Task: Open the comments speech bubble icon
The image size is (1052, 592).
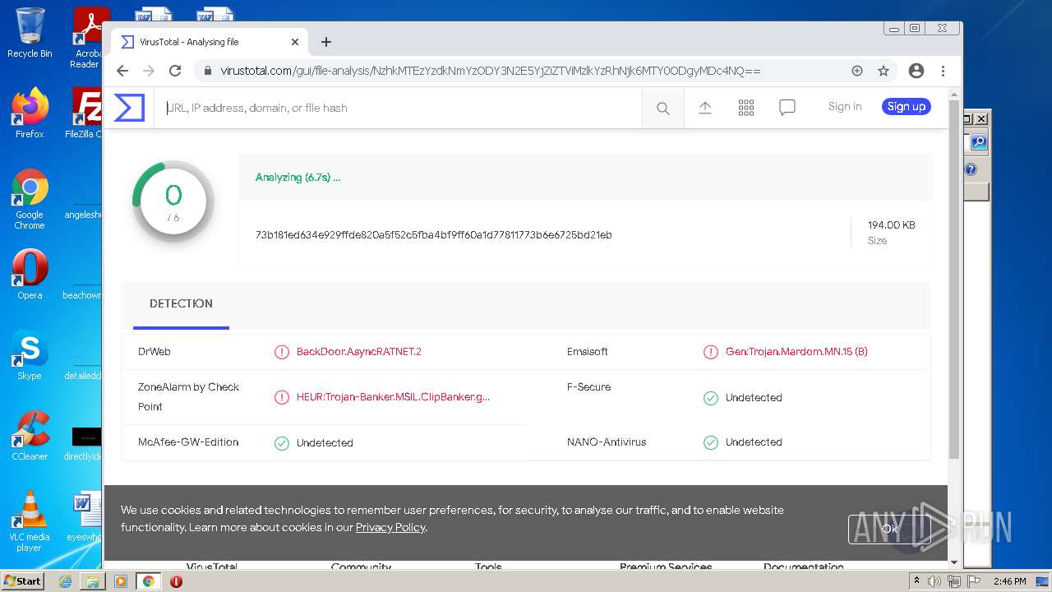Action: [787, 108]
